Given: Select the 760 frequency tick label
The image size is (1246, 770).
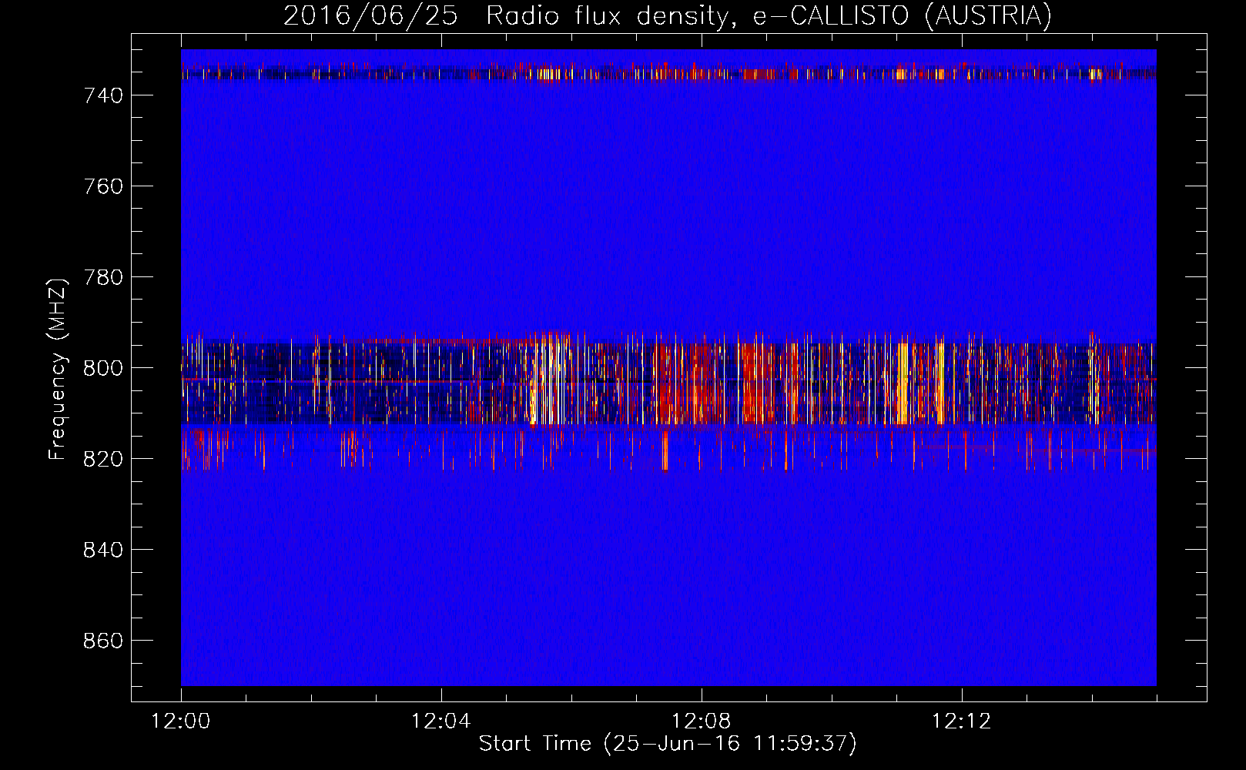Looking at the screenshot, I should (103, 186).
